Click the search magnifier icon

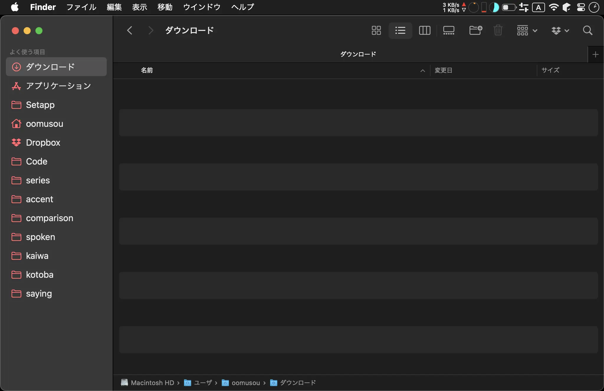[587, 30]
